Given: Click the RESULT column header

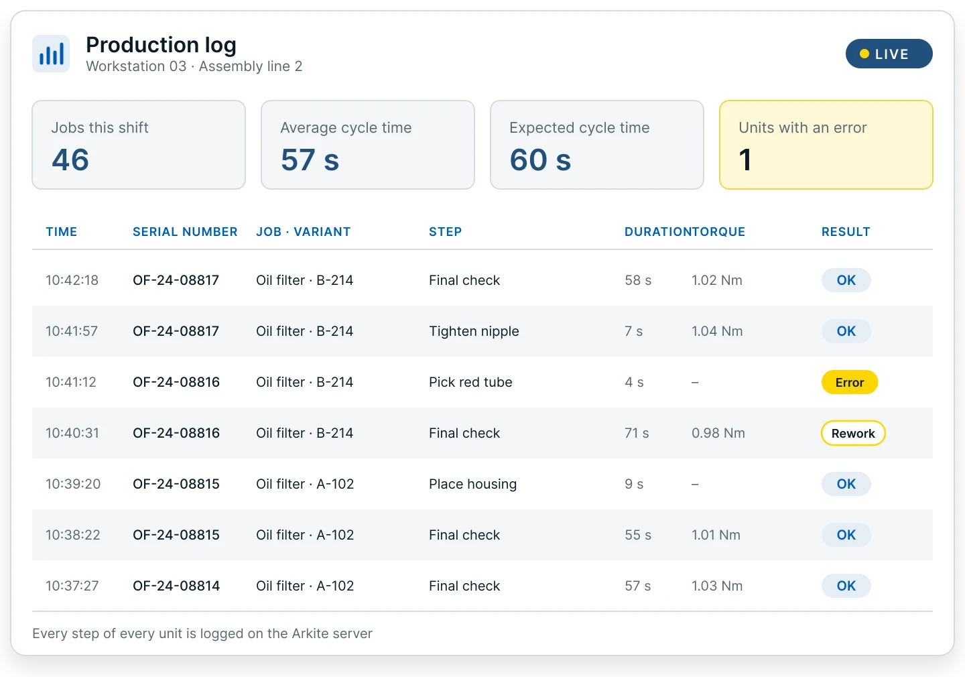Looking at the screenshot, I should point(846,232).
